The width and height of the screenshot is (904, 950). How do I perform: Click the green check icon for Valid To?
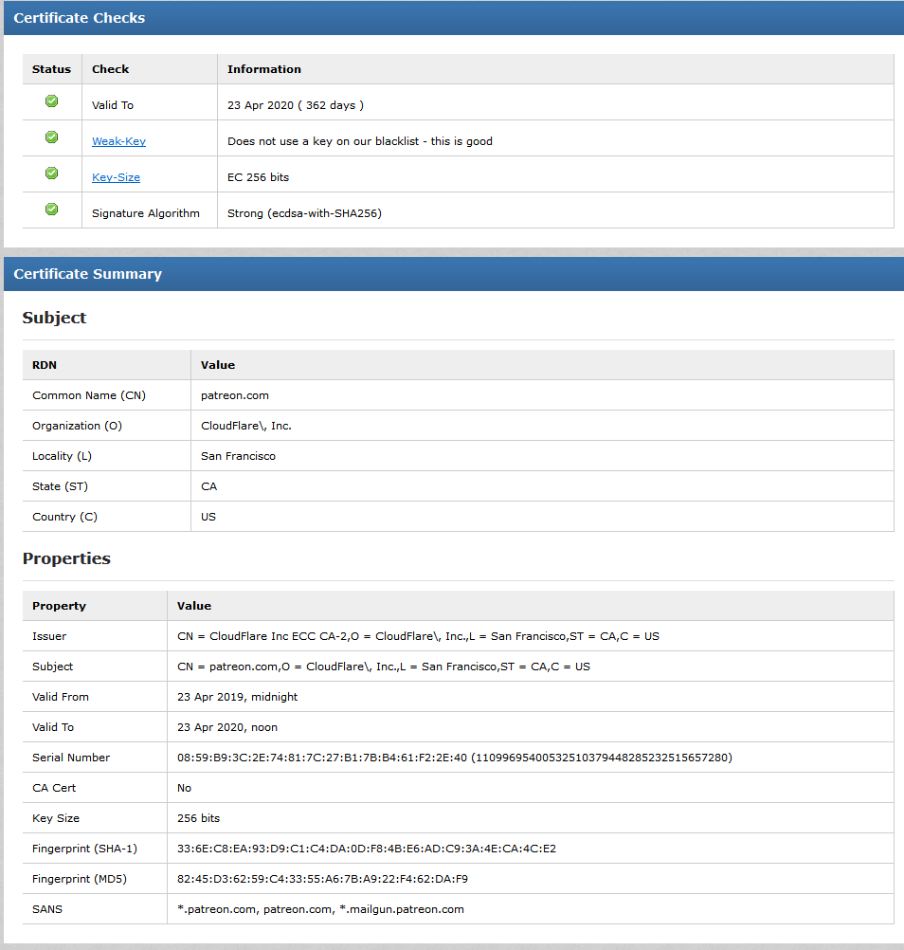[x=52, y=101]
